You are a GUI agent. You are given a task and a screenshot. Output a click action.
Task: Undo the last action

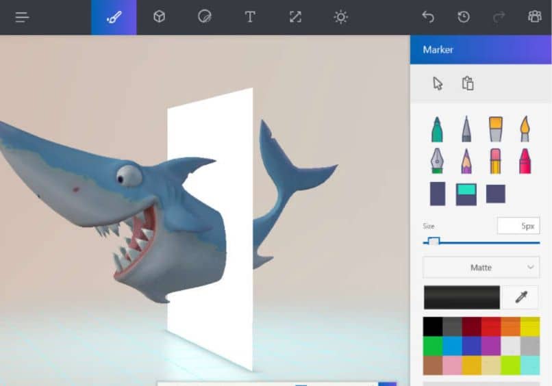[428, 17]
